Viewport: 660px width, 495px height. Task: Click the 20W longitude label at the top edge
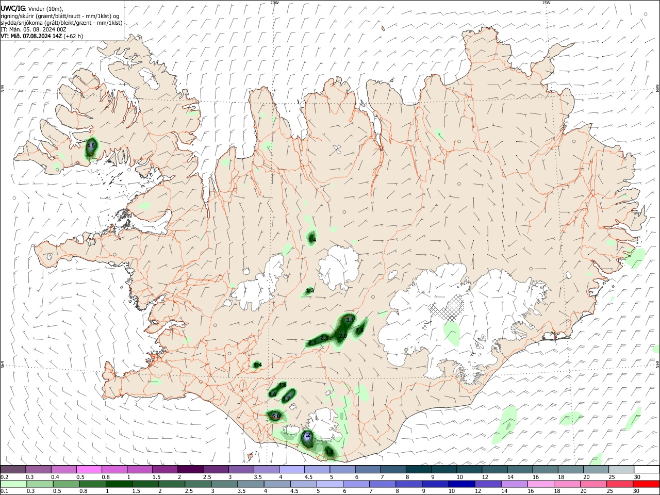274,3
